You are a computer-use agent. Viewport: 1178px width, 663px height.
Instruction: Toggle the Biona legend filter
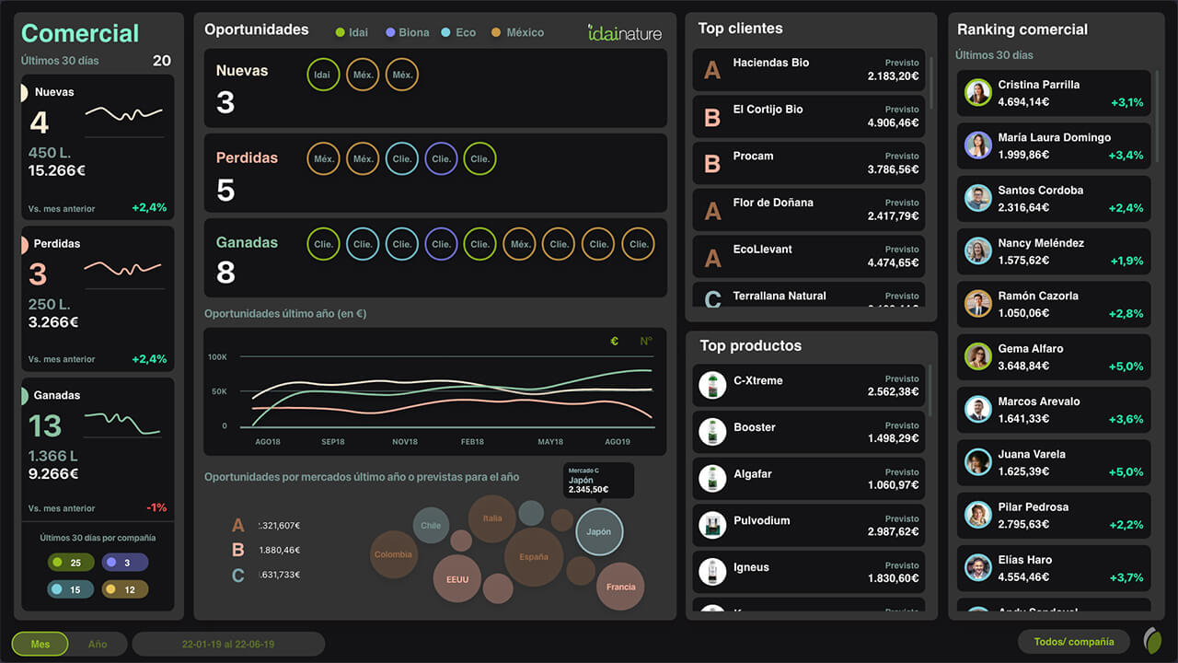[x=408, y=32]
